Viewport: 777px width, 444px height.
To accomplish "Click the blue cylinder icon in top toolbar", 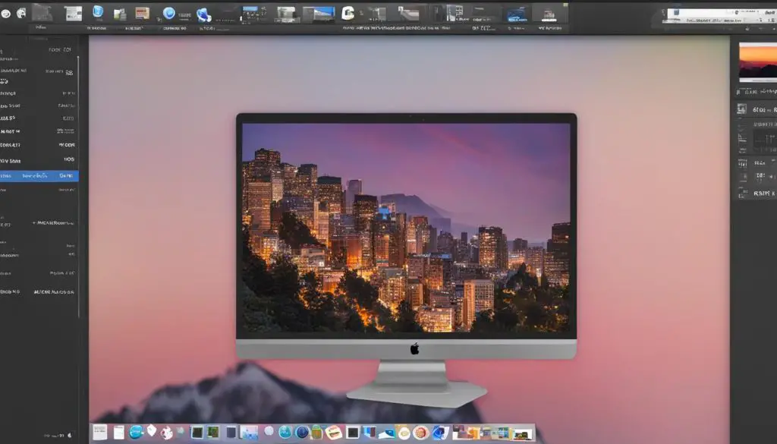I will pos(98,12).
